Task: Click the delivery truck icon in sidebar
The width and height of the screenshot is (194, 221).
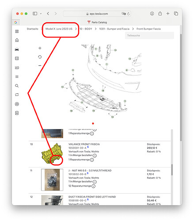Action: pos(17,68)
